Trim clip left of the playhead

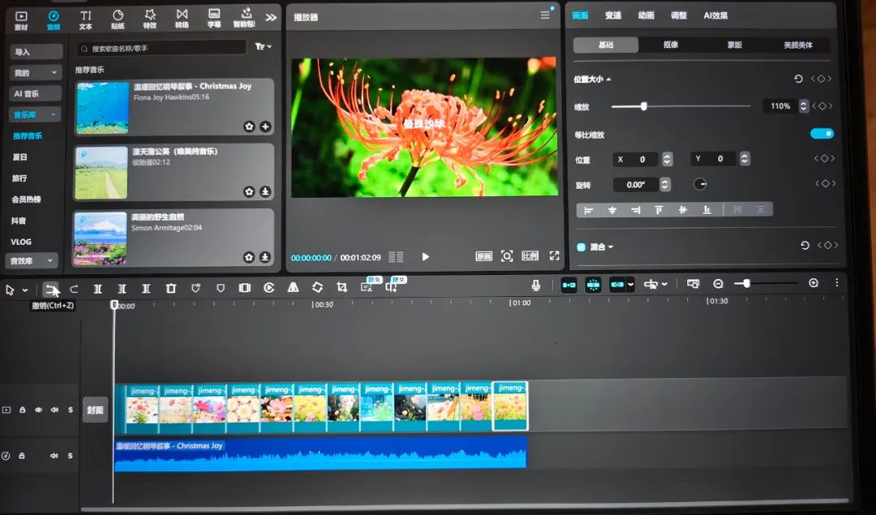(122, 288)
